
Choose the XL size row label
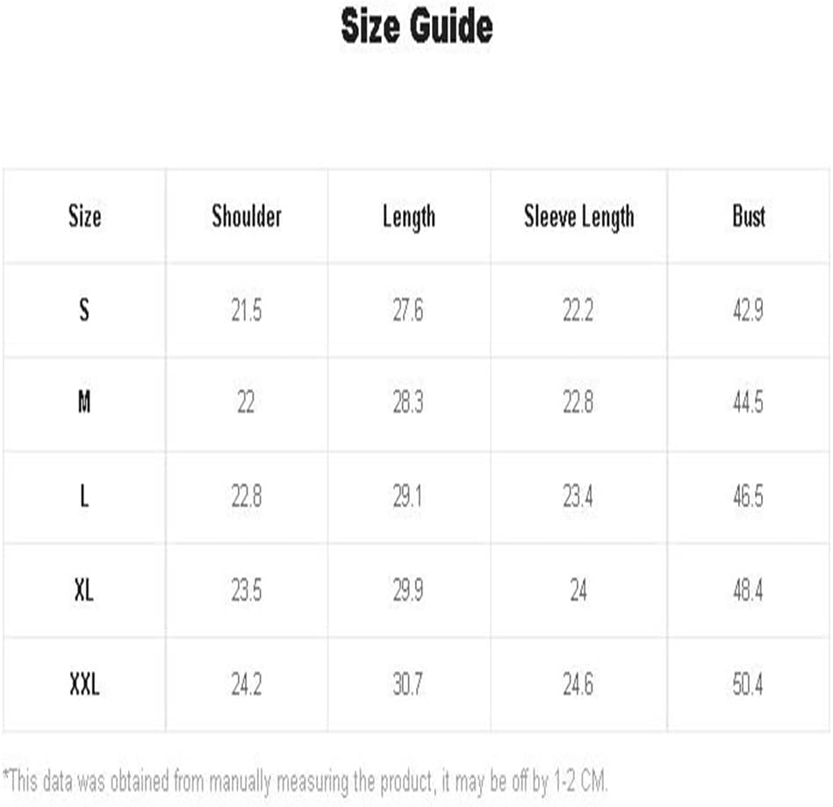[84, 590]
